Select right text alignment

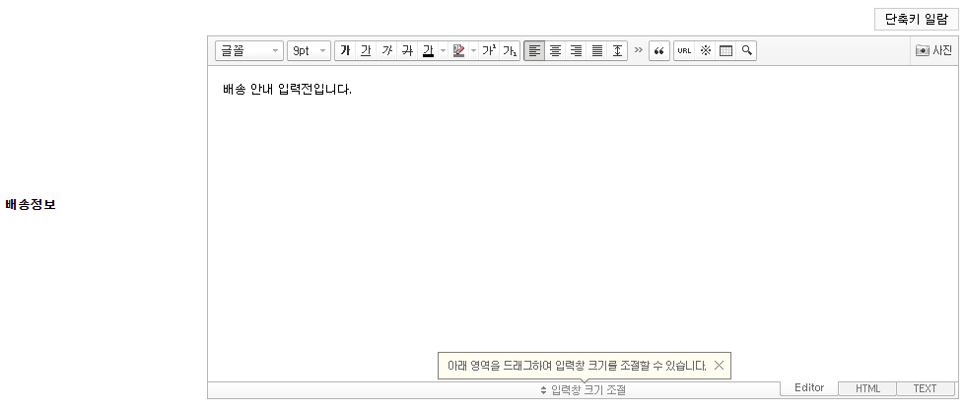click(576, 50)
